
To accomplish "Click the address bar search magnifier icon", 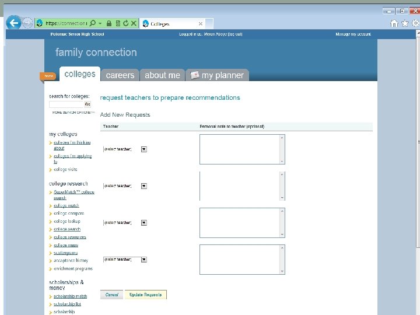I will [x=93, y=23].
